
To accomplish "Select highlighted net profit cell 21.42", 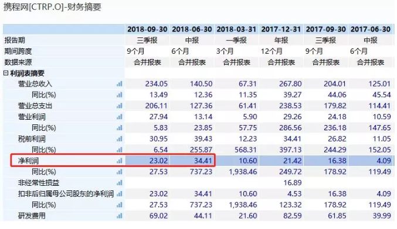I will (293, 161).
